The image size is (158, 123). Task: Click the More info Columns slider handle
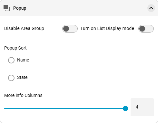click(x=125, y=109)
